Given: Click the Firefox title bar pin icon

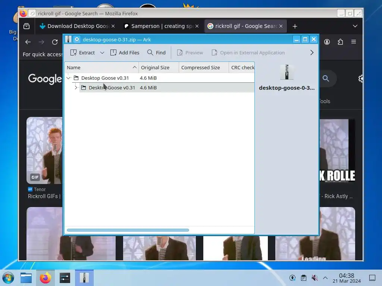Looking at the screenshot, I should click(x=32, y=13).
